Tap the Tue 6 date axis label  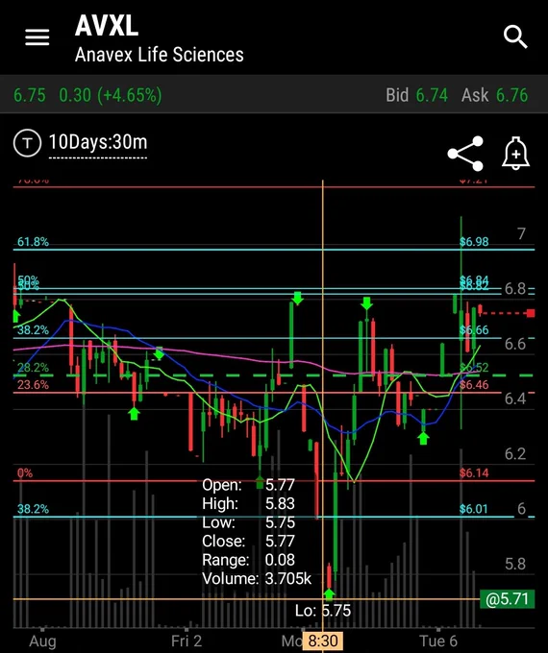tap(438, 641)
